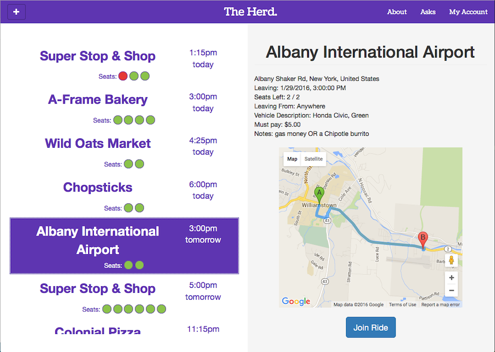Viewport: 495px width, 352px height.
Task: Open Terms of Use link
Action: click(x=402, y=305)
